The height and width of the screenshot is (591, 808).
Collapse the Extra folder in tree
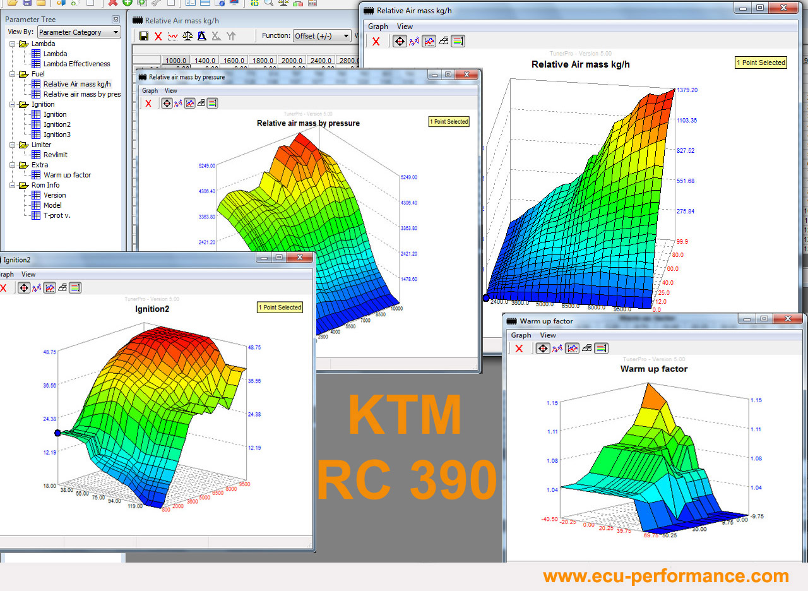[13, 165]
